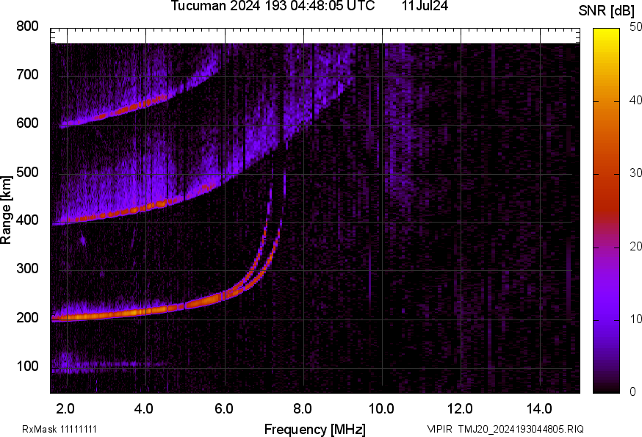This screenshot has width=642, height=437.
Task: Click the frequency tick label "8.0"
Action: click(302, 408)
